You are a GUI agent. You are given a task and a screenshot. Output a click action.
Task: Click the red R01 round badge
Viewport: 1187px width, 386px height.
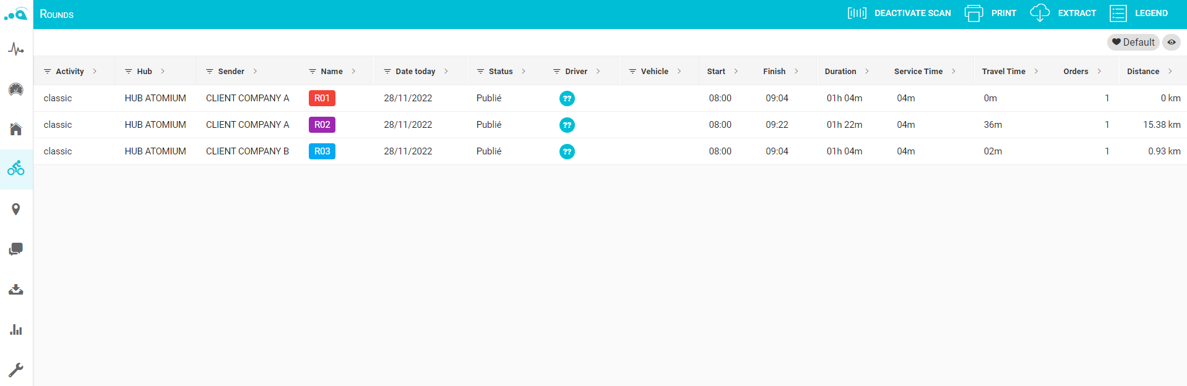pyautogui.click(x=322, y=98)
